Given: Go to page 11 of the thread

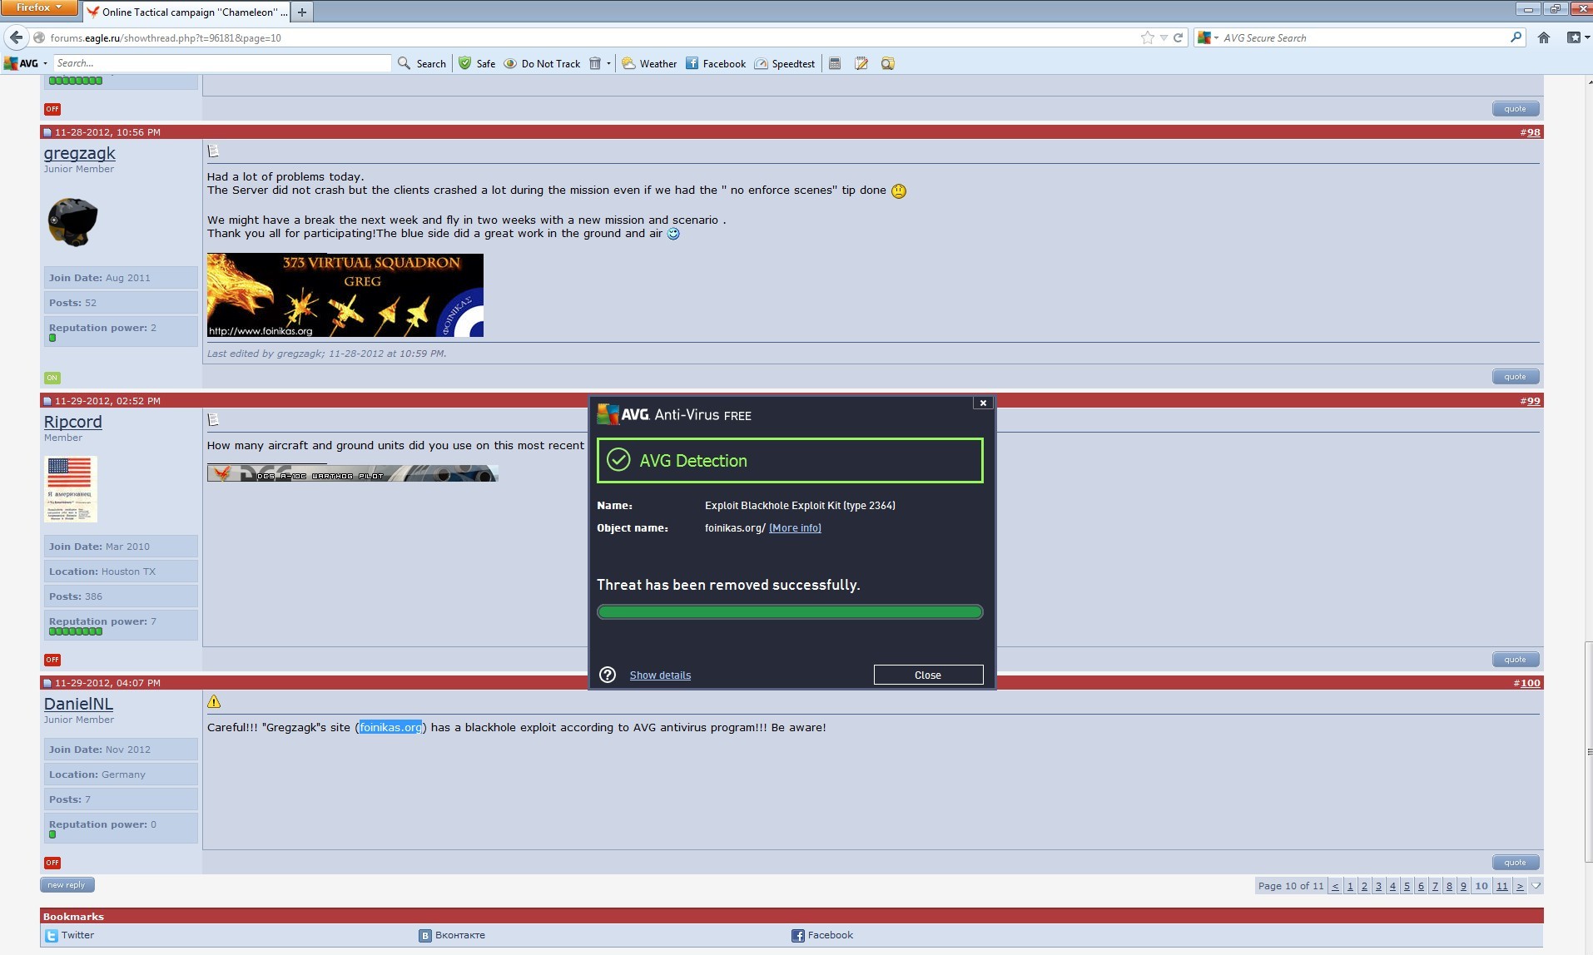Looking at the screenshot, I should (1501, 886).
